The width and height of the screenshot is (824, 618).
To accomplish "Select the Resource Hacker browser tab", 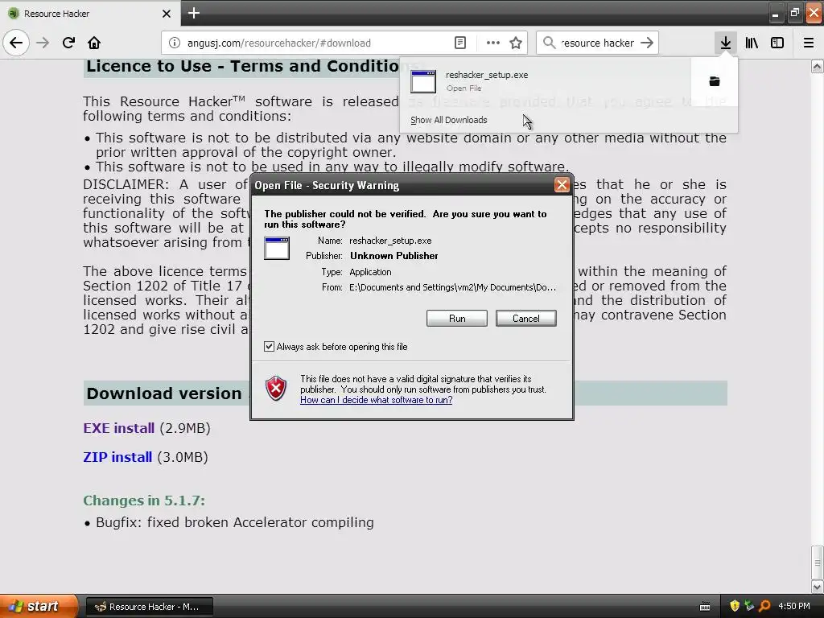I will 90,14.
